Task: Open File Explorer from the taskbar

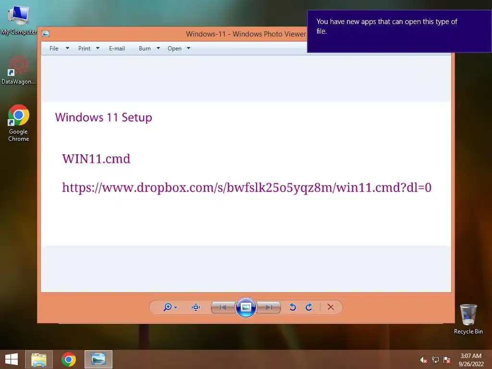Action: [39, 359]
